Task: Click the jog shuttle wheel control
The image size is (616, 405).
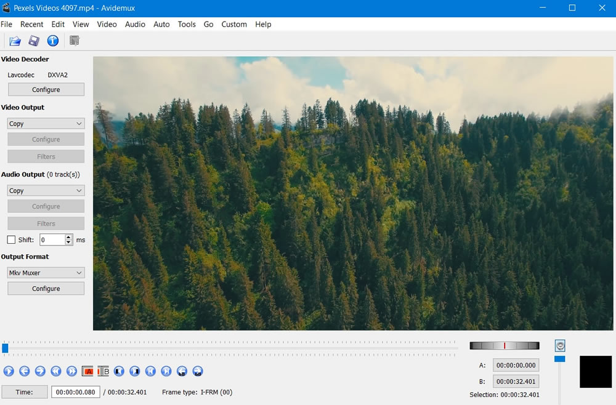Action: (x=505, y=346)
